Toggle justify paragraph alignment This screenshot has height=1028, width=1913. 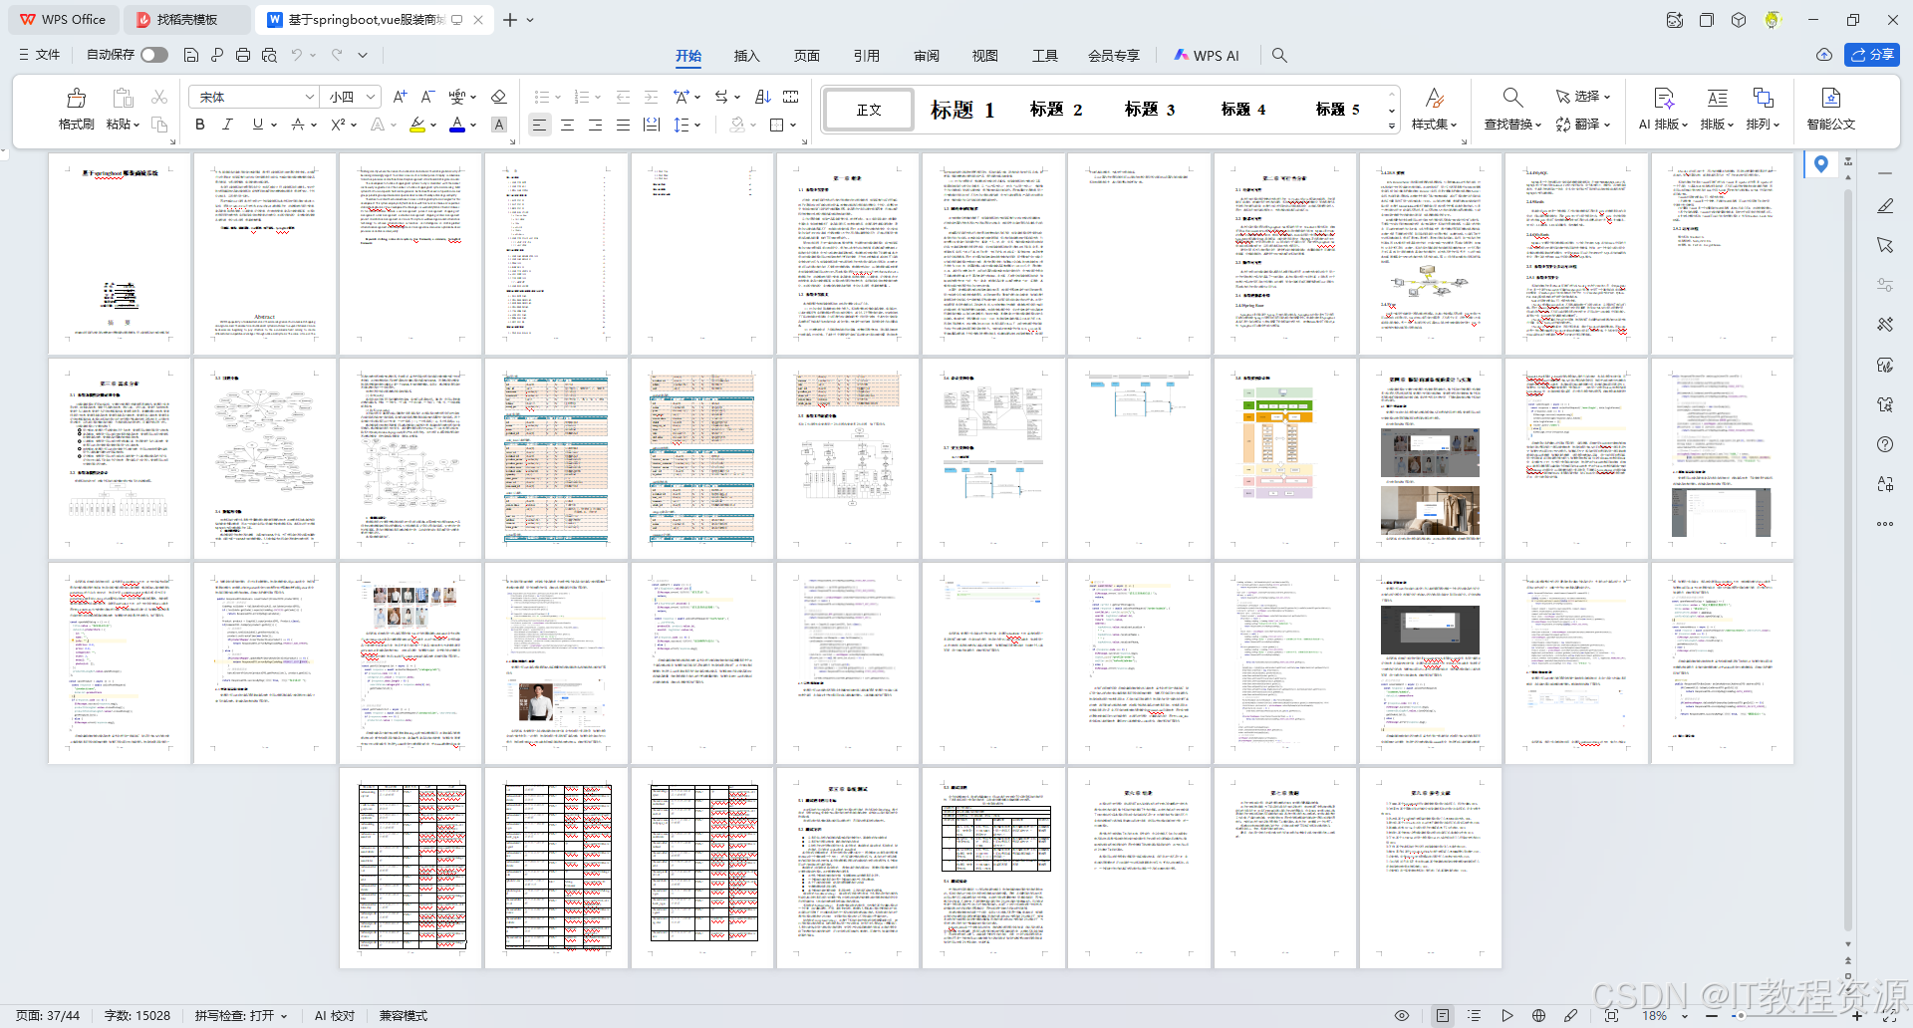(623, 125)
